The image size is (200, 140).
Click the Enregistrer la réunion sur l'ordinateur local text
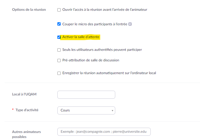(109, 73)
